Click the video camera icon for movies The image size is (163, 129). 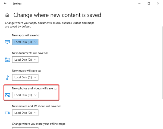(7, 113)
